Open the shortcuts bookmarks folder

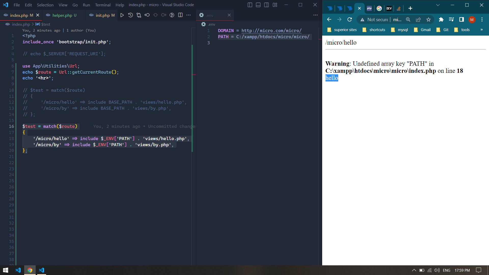coord(374,30)
